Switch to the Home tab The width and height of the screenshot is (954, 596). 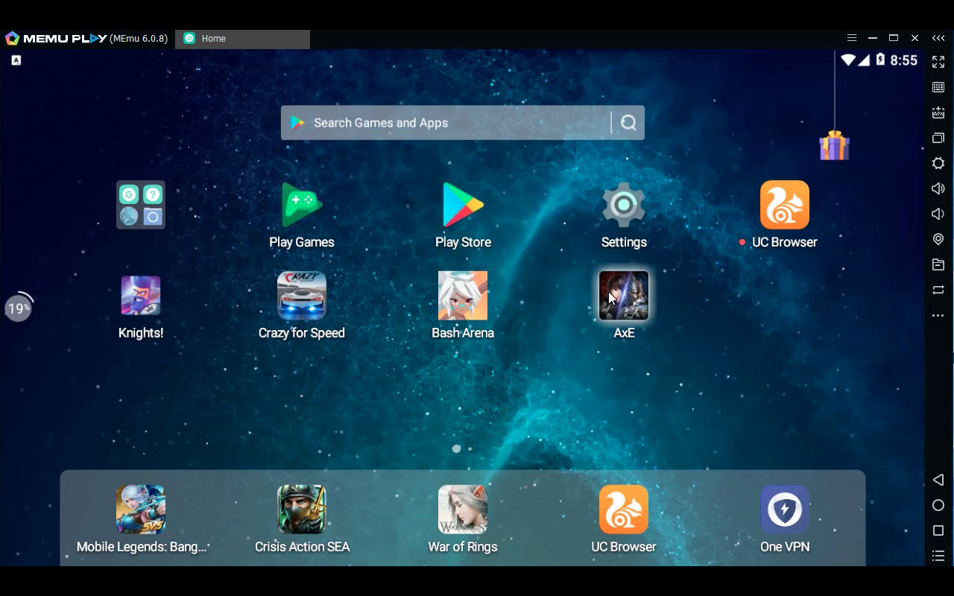(x=242, y=39)
